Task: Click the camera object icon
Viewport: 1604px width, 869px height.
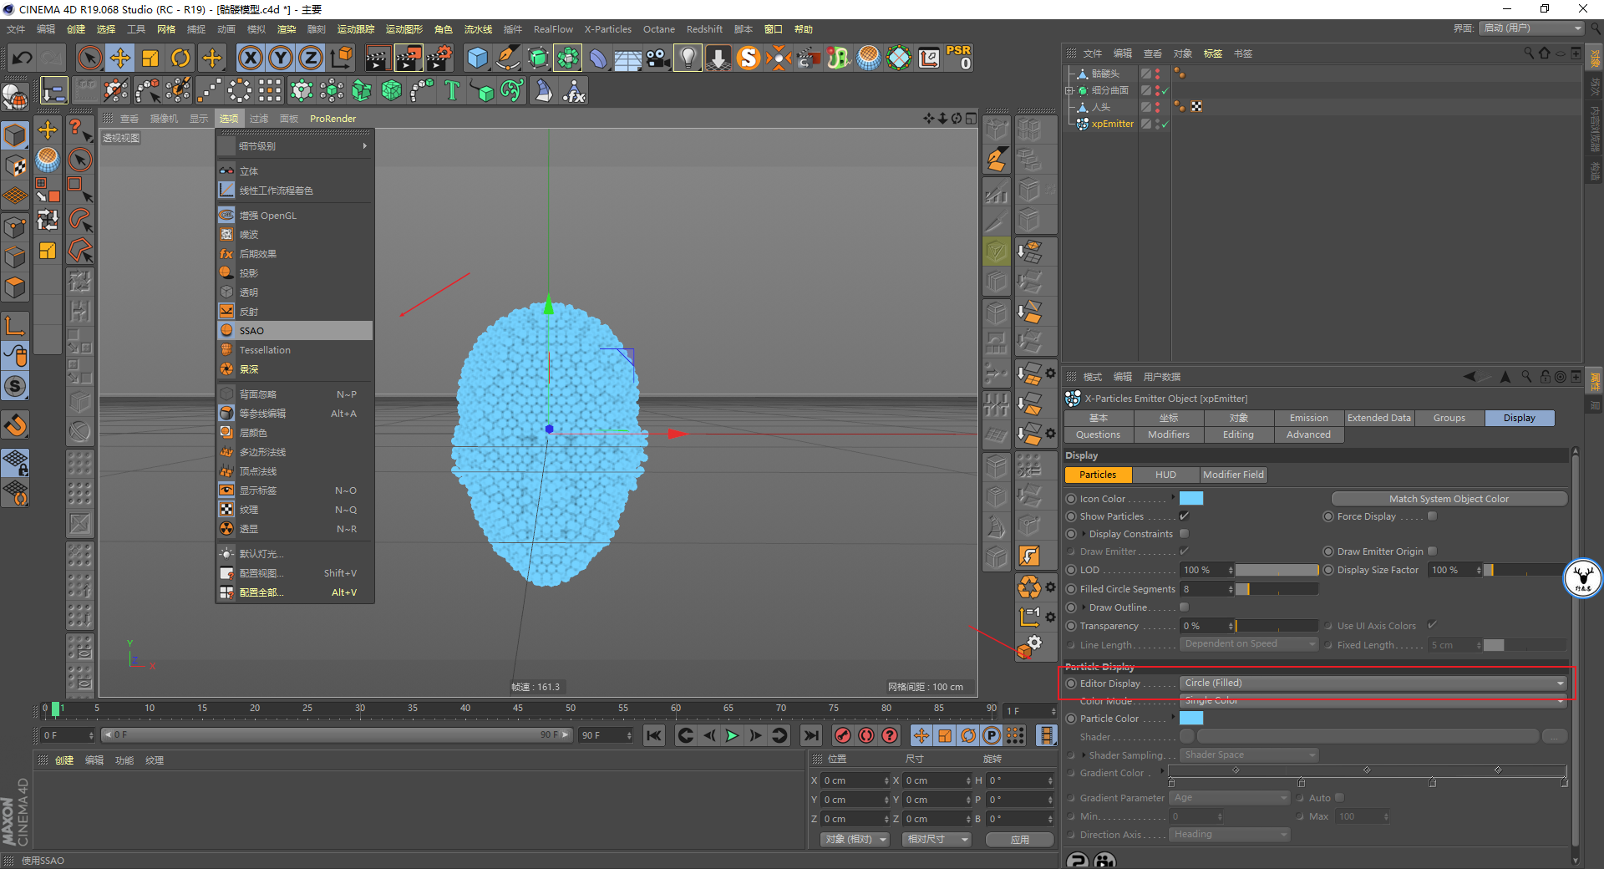Action: 658,58
